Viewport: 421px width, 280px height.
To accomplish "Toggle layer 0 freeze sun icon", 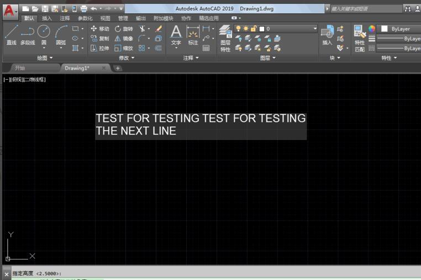I will point(245,29).
